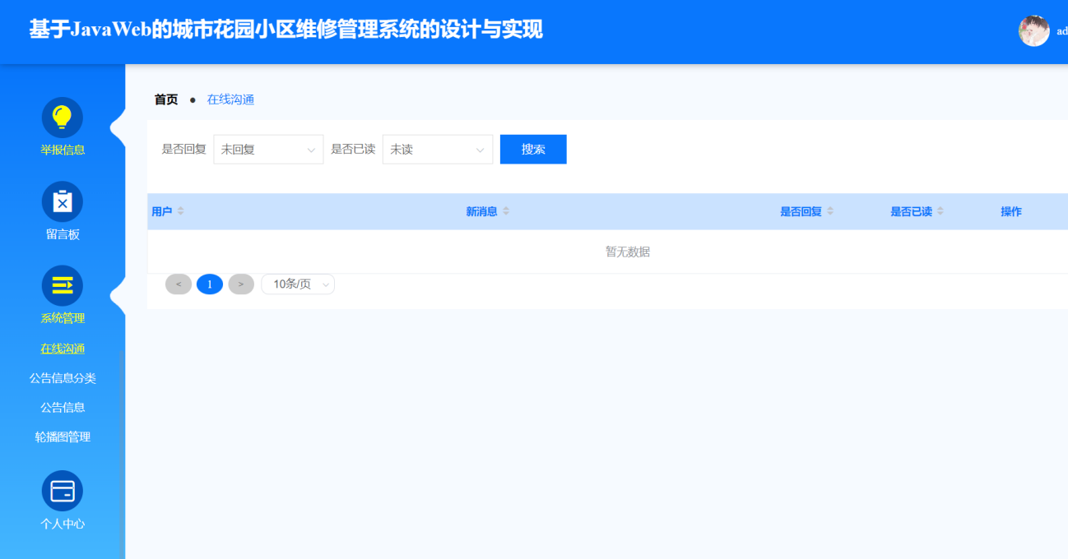The height and width of the screenshot is (559, 1068).
Task: Select 轮播图管理 in the sidebar
Action: tap(63, 437)
